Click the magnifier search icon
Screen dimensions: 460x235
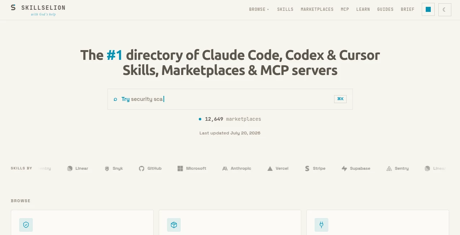[115, 99]
